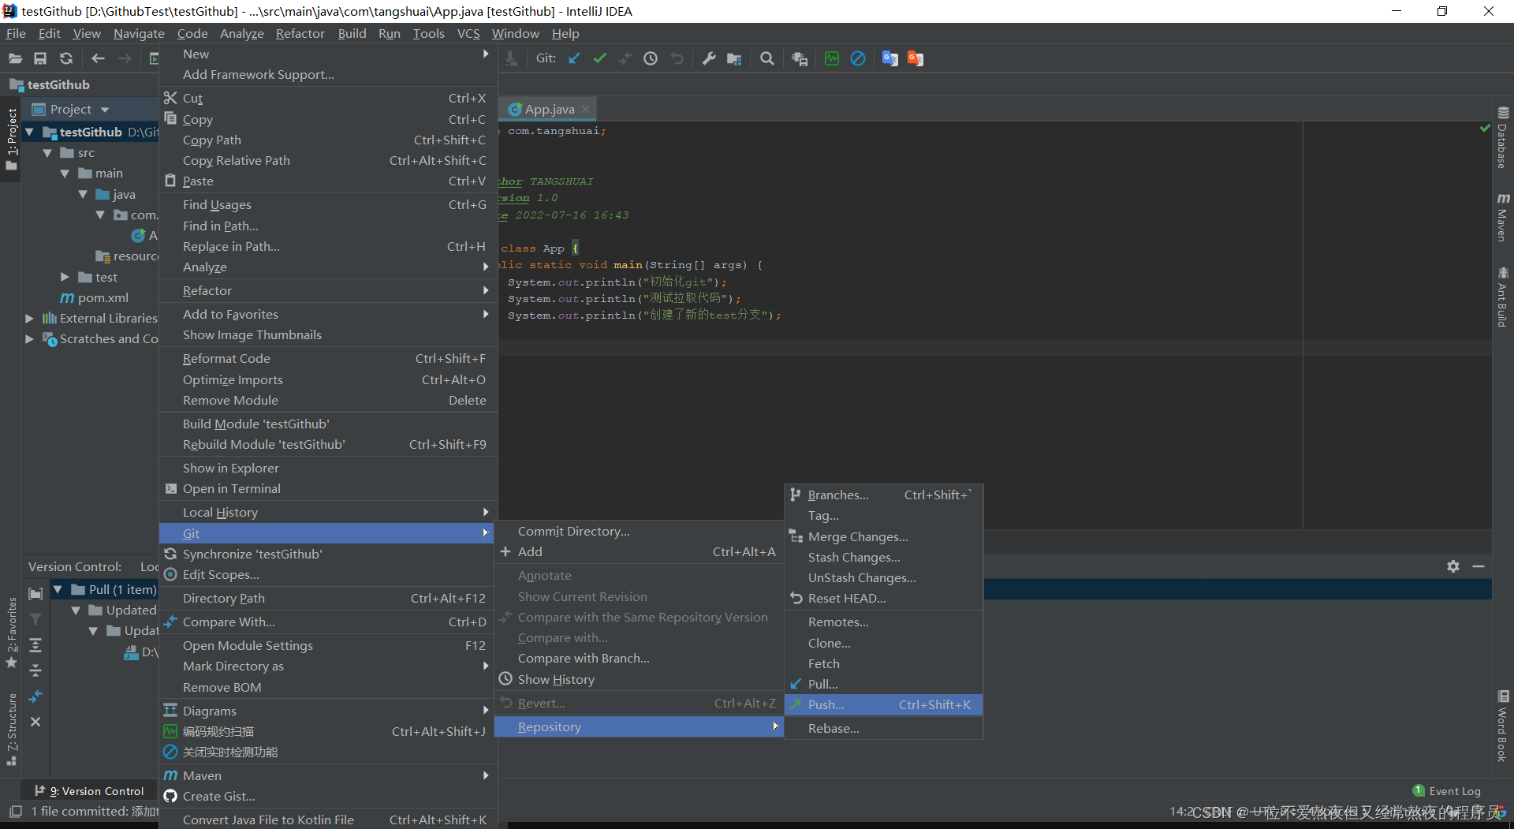This screenshot has width=1514, height=829.
Task: Expand the Project view dropdown
Action: pos(105,110)
